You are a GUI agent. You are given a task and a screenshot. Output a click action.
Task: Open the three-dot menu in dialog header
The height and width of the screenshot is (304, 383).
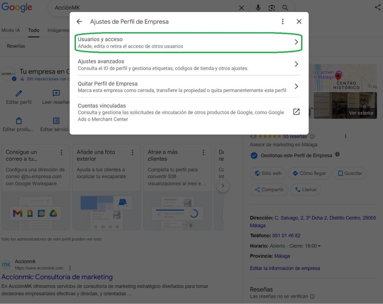(x=283, y=22)
